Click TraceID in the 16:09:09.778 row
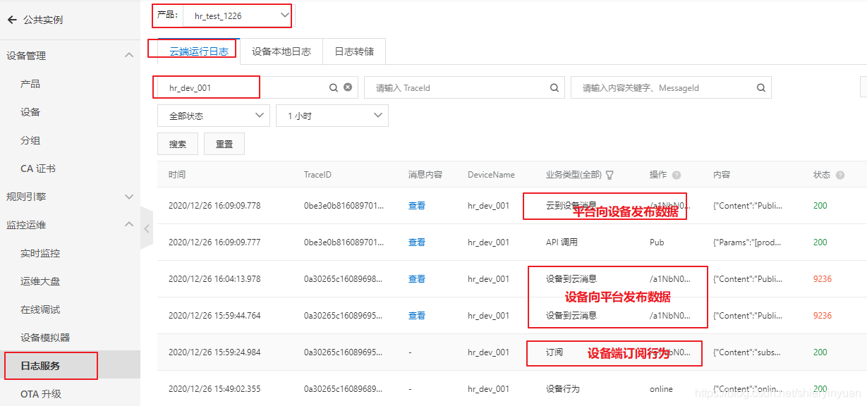Viewport: 867px width, 406px height. [344, 206]
